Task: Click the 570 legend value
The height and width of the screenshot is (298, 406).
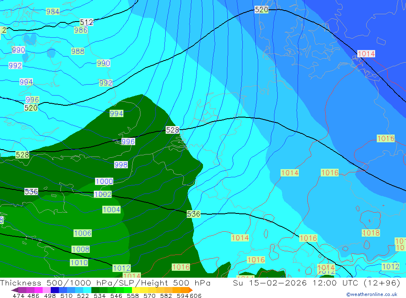Action: pos(149,296)
